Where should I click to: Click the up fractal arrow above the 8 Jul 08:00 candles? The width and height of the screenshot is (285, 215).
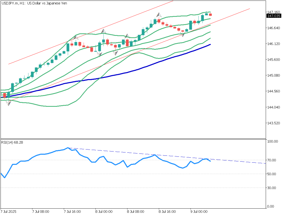[x=127, y=36]
